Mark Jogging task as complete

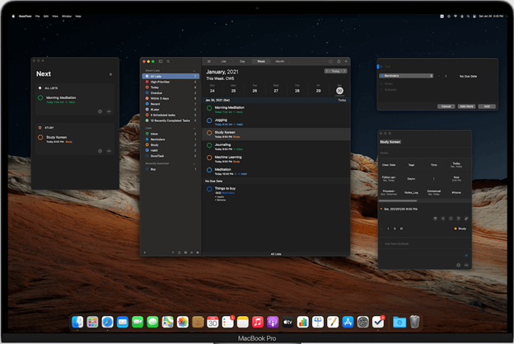point(209,120)
